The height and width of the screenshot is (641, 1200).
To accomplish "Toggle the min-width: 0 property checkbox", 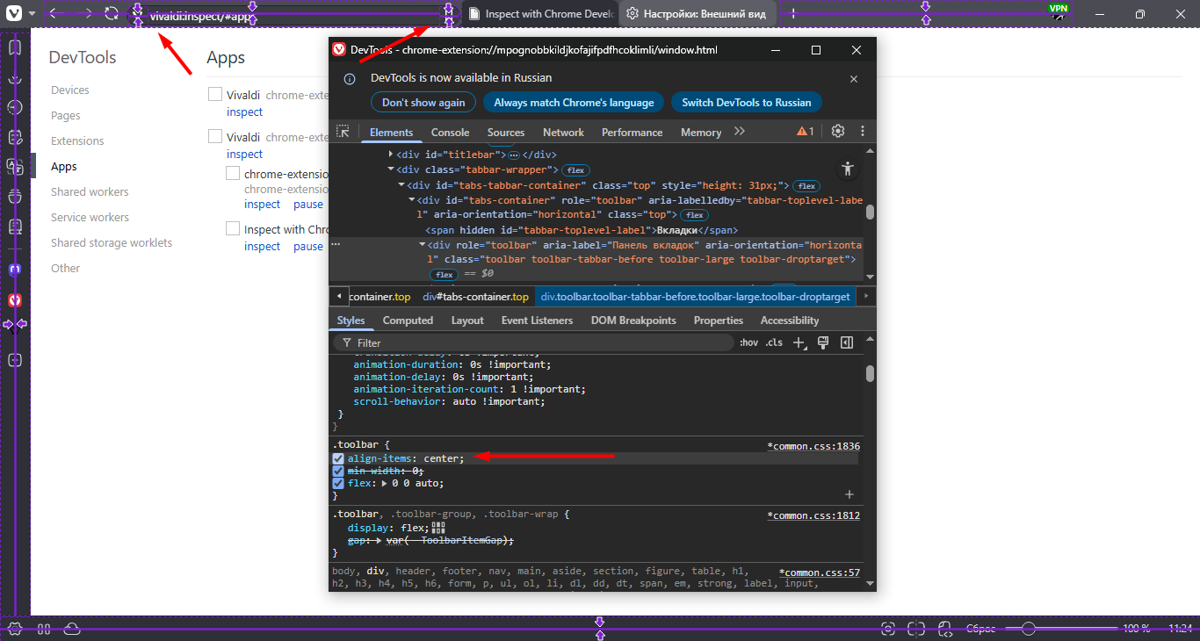I will tap(338, 471).
